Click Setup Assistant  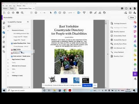[117, 52]
